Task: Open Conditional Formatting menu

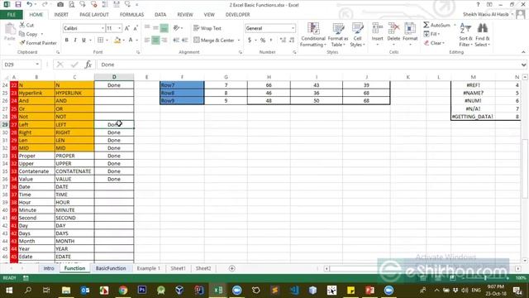Action: coord(313,35)
